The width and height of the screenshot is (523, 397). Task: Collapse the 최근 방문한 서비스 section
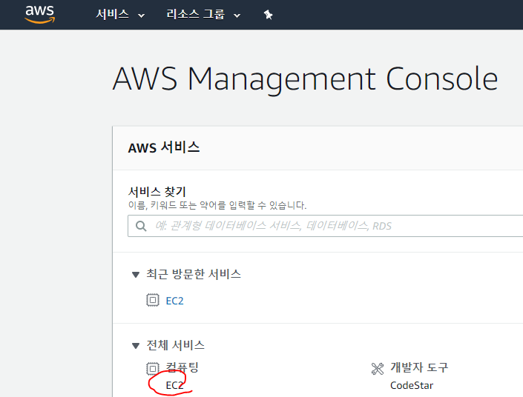pyautogui.click(x=136, y=275)
